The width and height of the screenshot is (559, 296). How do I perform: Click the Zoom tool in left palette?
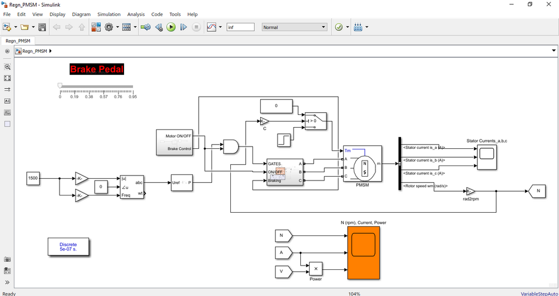click(7, 67)
